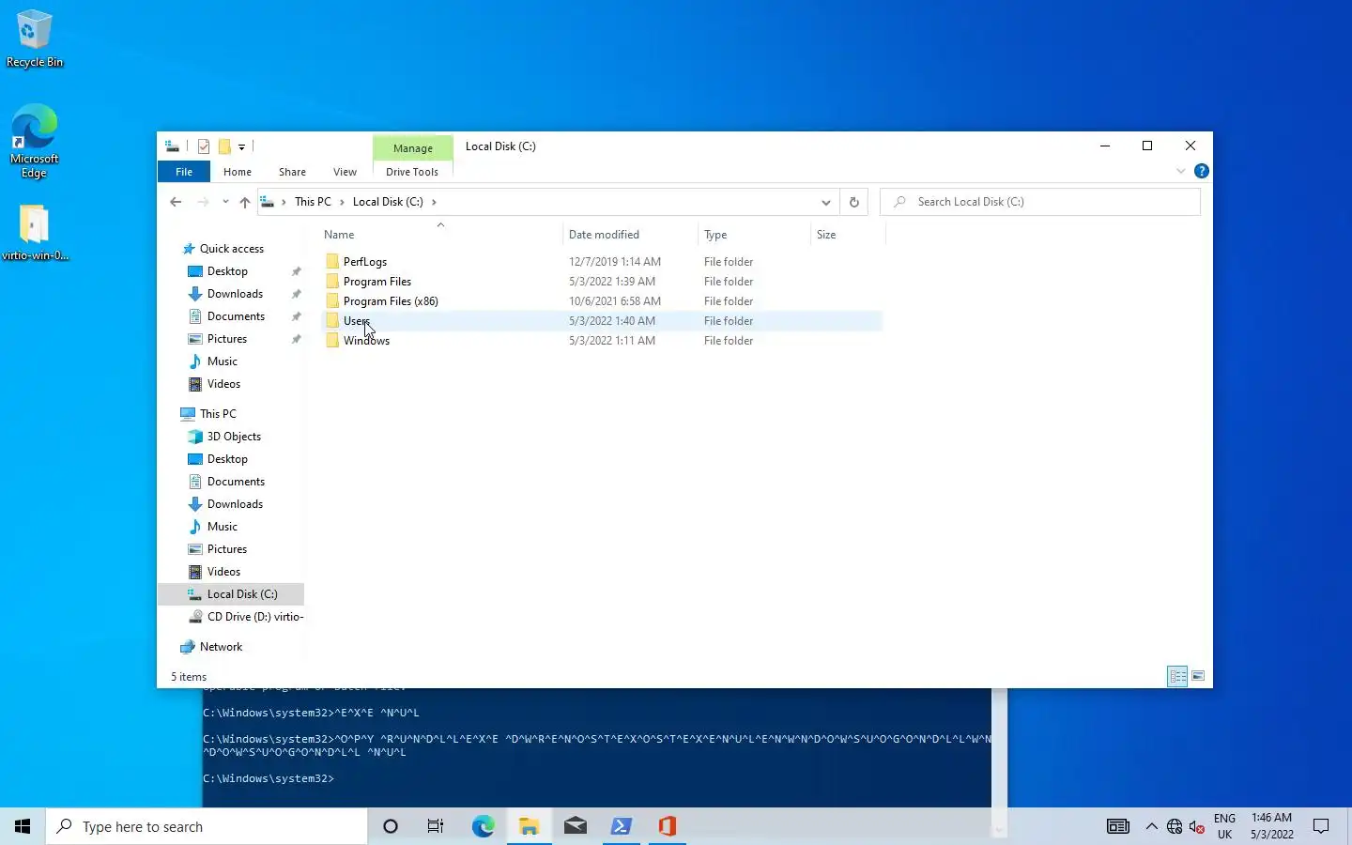This screenshot has width=1352, height=845.
Task: Open the recent locations dropdown arrow
Action: click(x=225, y=202)
